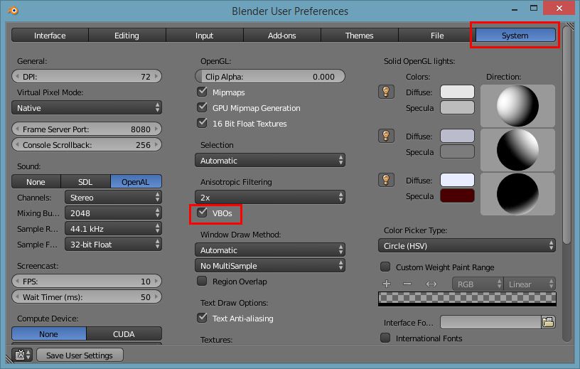This screenshot has height=369, width=580.
Task: Click third light direction sphere
Action: [x=517, y=193]
